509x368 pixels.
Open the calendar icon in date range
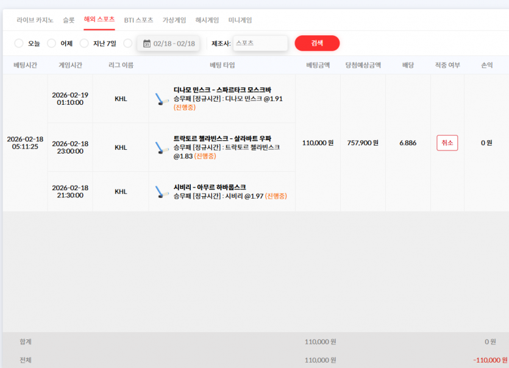point(147,43)
